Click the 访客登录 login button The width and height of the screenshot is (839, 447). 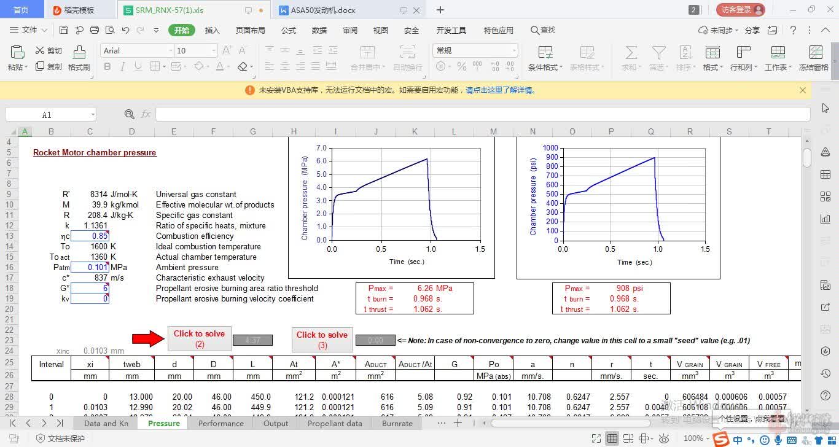(x=740, y=10)
